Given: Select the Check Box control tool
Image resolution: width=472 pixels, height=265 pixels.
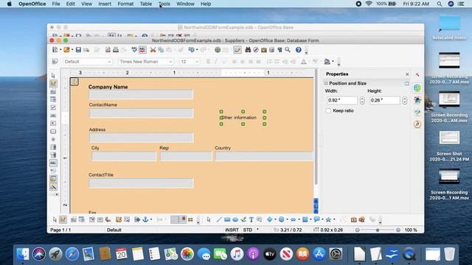Looking at the screenshot, I should [x=53, y=107].
